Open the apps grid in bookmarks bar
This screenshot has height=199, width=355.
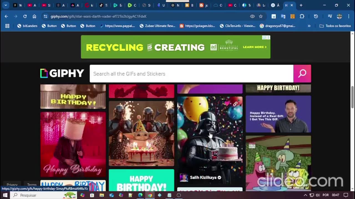[7, 26]
